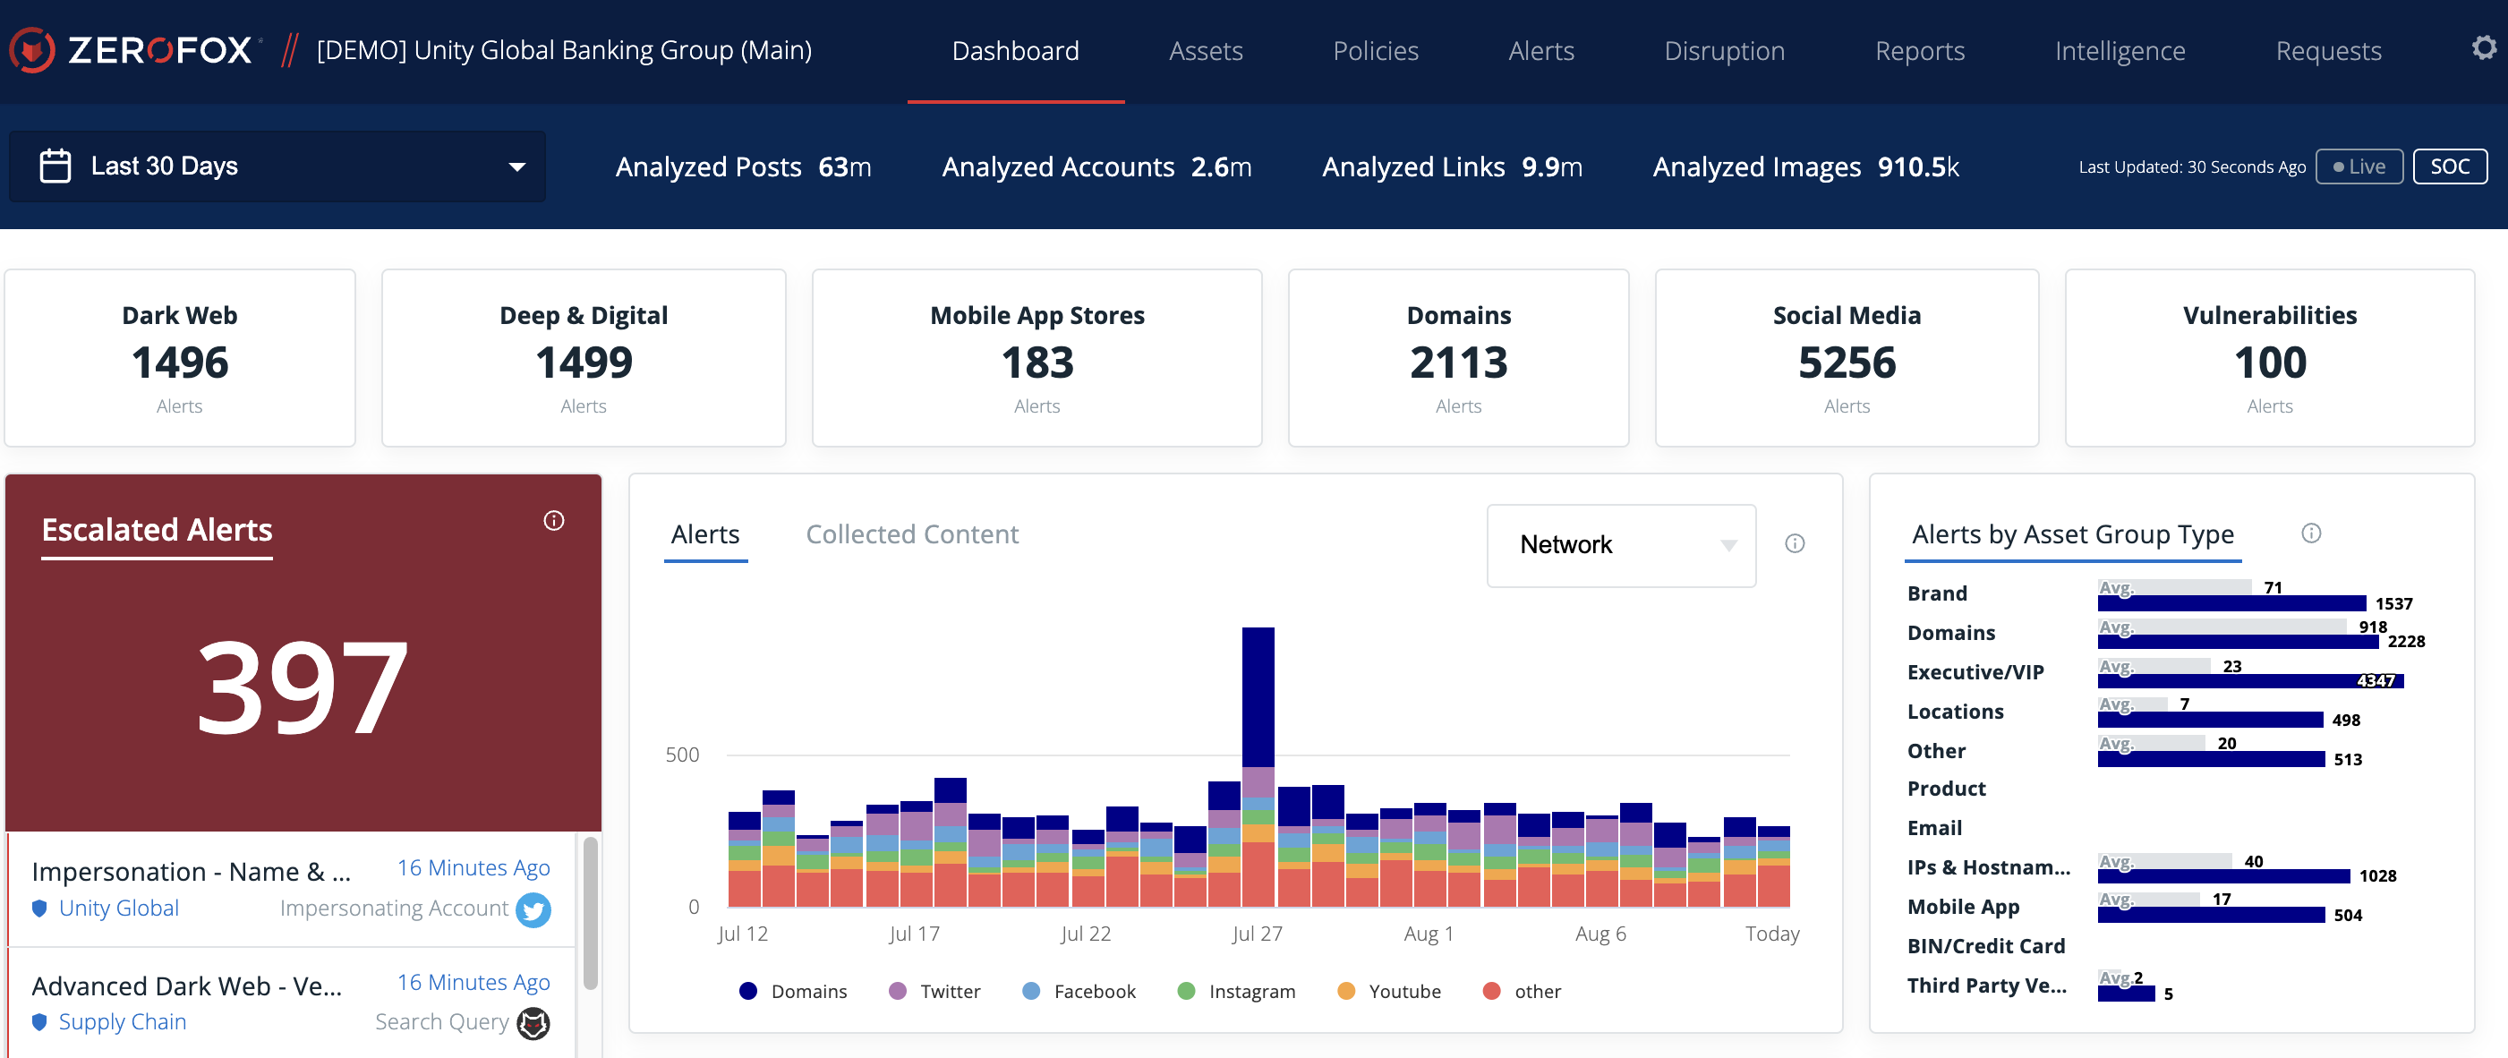The image size is (2508, 1058).
Task: Click the info icon beside the Network selector
Action: click(1795, 545)
